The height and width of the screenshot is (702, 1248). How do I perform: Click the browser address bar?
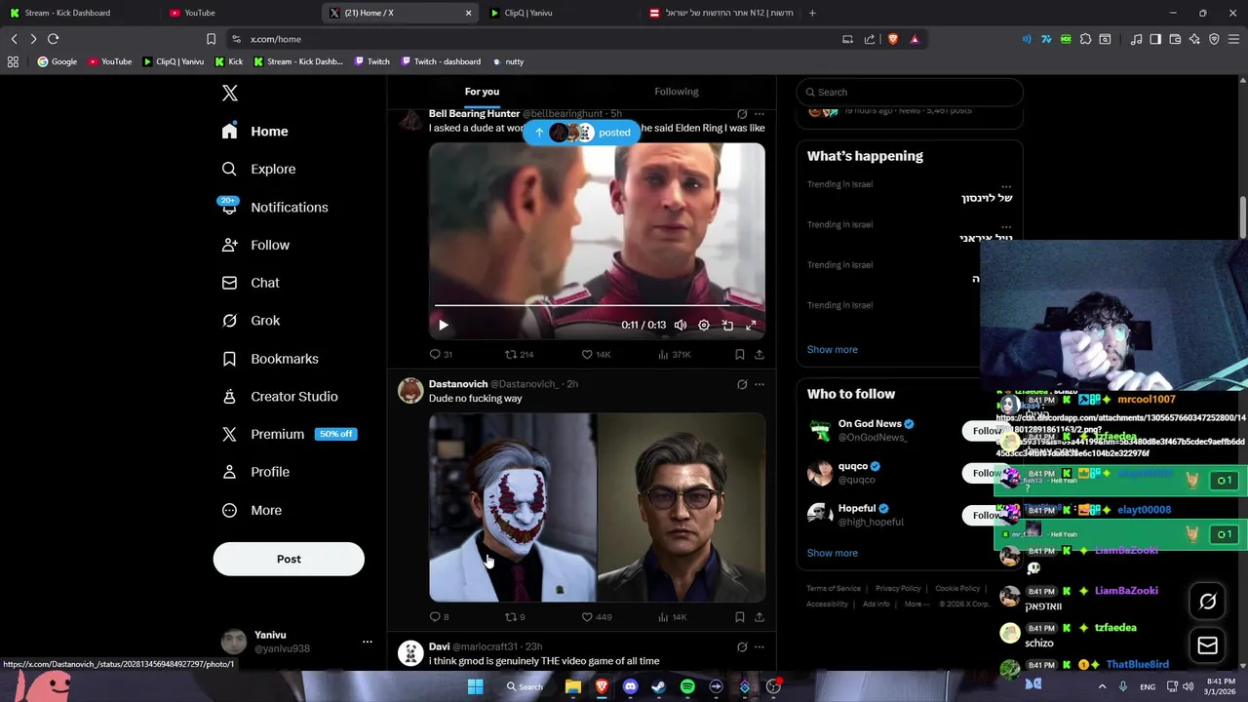pos(536,39)
